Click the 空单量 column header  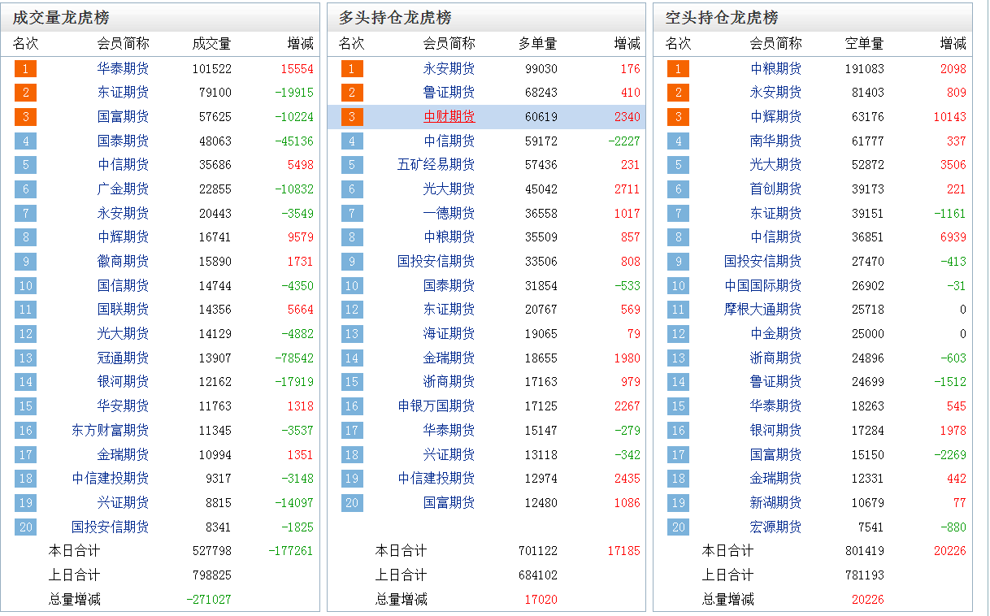coord(864,44)
